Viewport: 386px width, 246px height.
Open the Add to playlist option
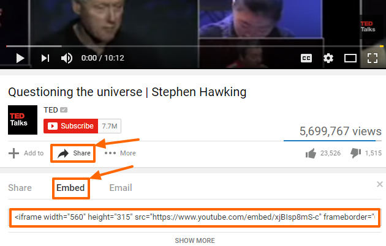26,153
